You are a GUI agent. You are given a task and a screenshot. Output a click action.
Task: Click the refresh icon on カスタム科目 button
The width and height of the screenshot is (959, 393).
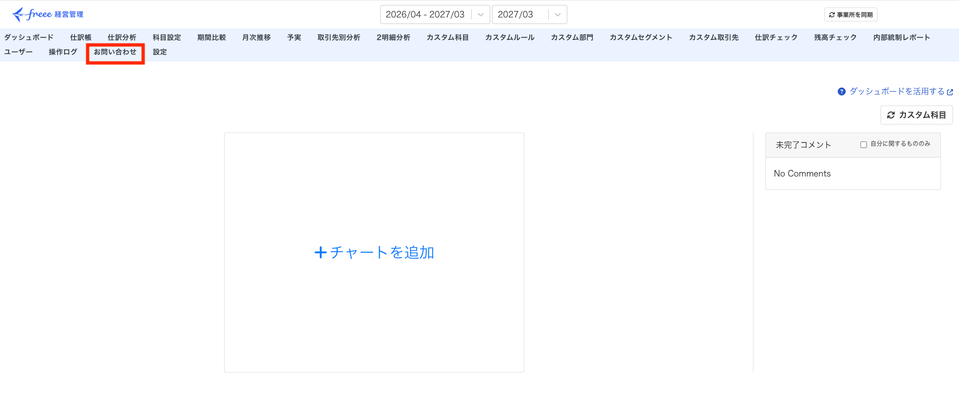(x=891, y=115)
